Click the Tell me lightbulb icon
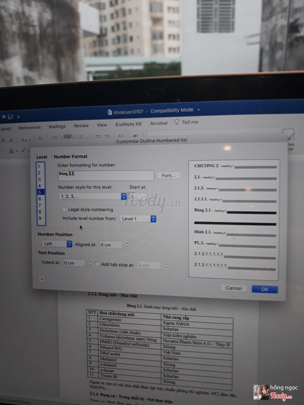Viewport: 304px width, 405px height. click(x=177, y=122)
